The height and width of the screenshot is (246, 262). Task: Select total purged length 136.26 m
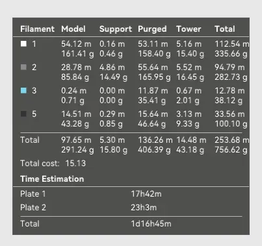[x=155, y=140]
